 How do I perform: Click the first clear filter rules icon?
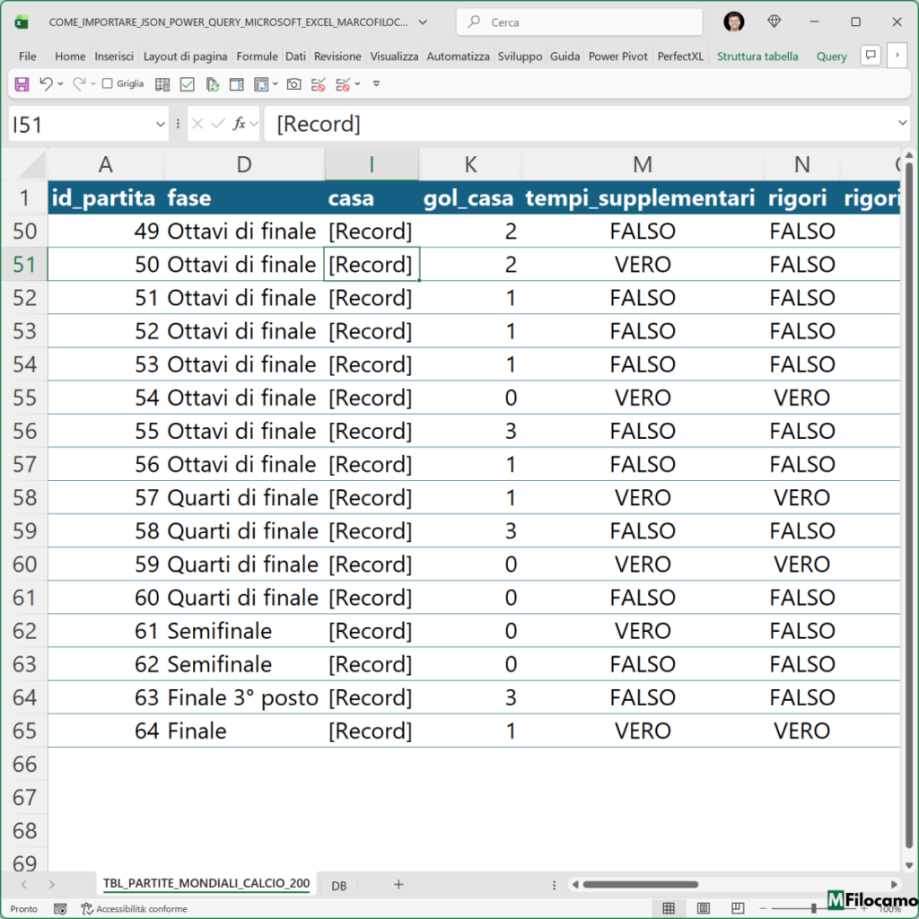[x=319, y=84]
